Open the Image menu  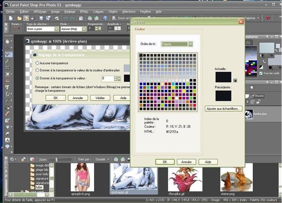coord(55,11)
